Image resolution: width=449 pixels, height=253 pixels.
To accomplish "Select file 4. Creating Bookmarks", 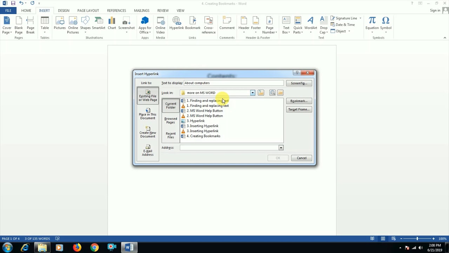I will pyautogui.click(x=201, y=136).
